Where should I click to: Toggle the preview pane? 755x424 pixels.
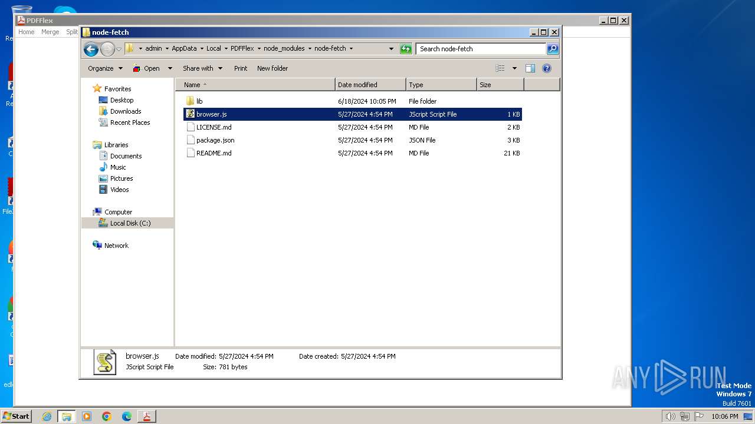coord(530,68)
